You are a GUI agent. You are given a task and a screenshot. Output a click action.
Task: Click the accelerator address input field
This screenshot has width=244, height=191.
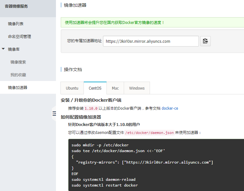151,41
